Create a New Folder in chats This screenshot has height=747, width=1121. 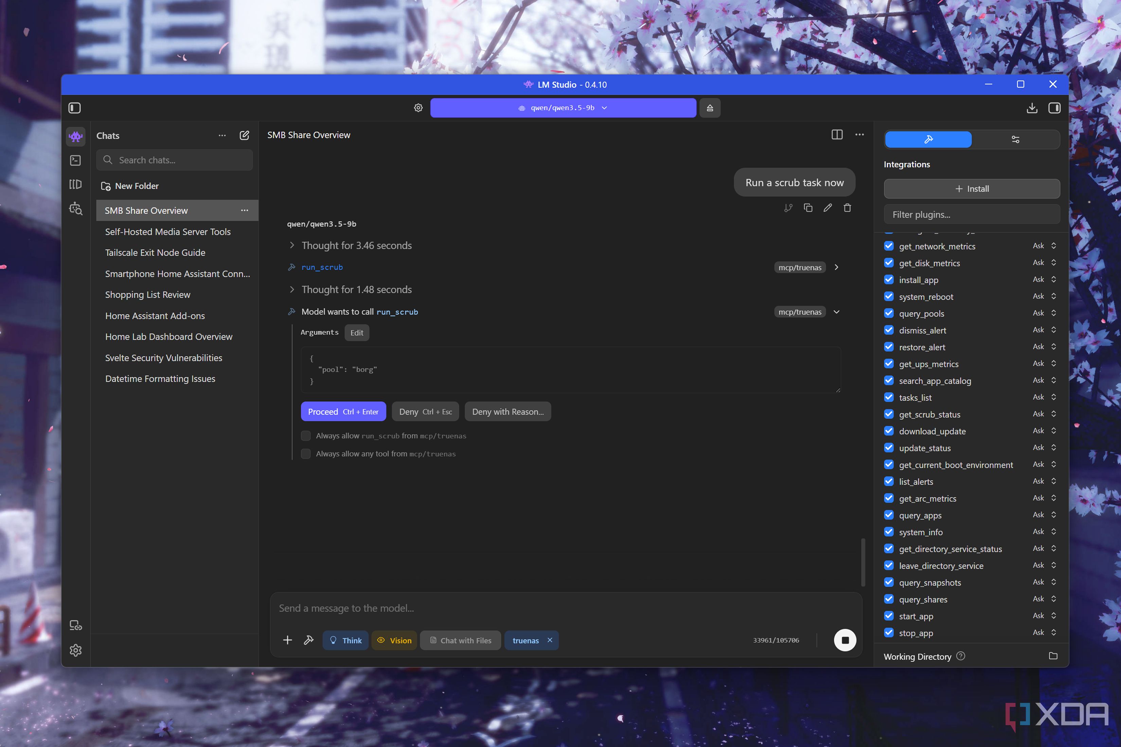pos(130,186)
